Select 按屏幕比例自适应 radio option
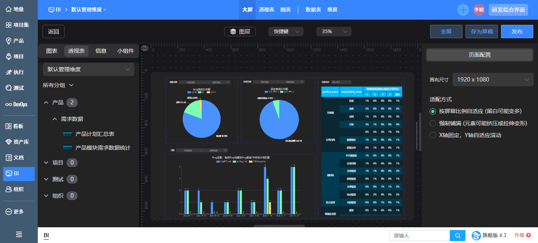538x243 pixels. coord(433,111)
